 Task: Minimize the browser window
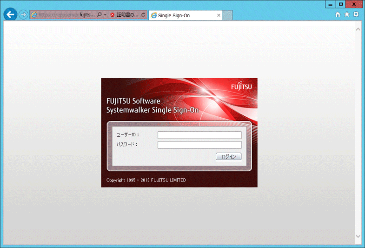(x=330, y=4)
